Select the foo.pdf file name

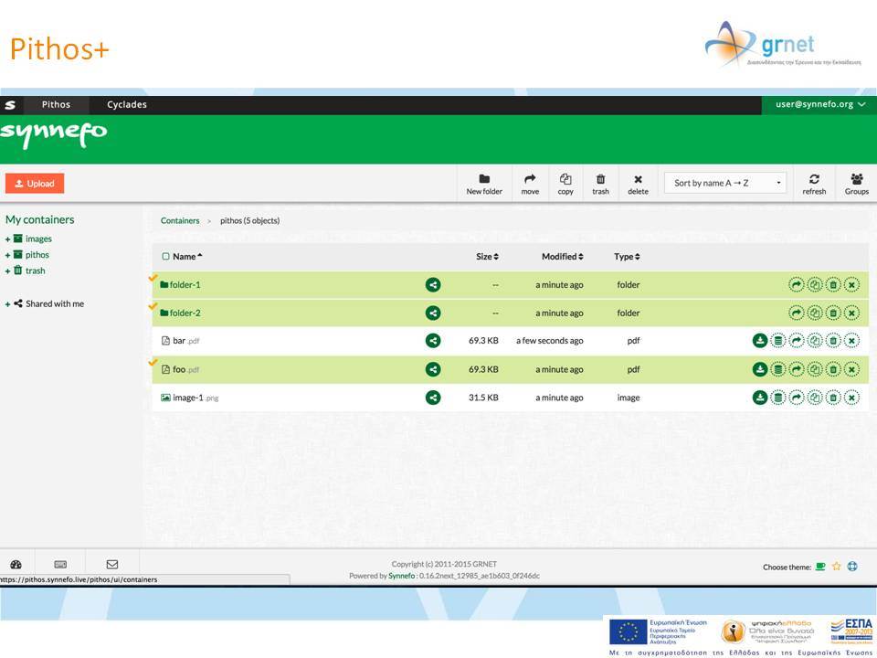[186, 369]
